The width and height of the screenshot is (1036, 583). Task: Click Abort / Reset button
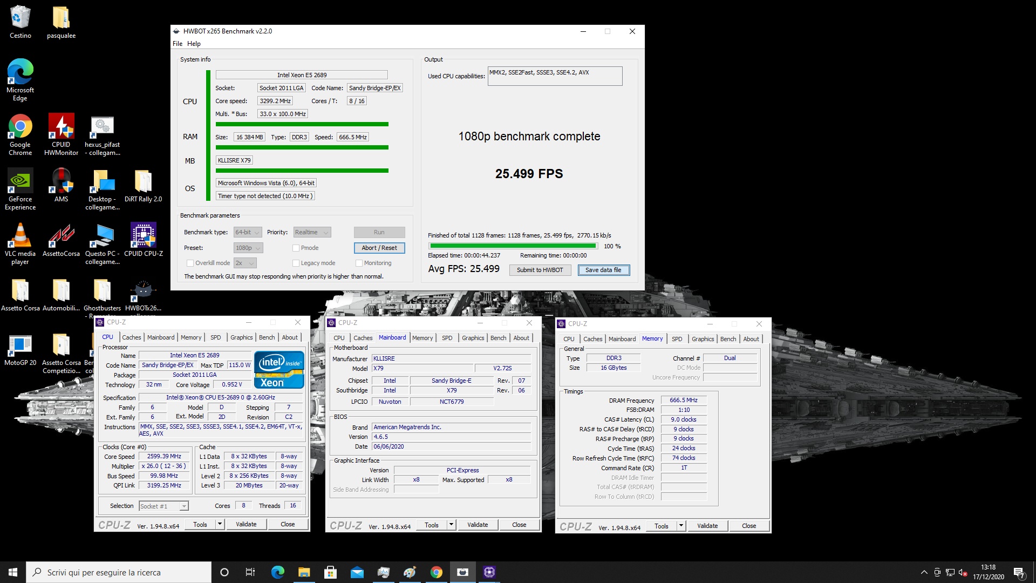coord(379,248)
